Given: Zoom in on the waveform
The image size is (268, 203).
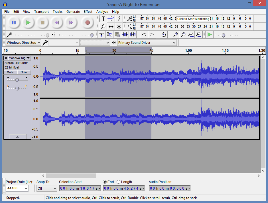Looking at the screenshot, I should [175, 35].
